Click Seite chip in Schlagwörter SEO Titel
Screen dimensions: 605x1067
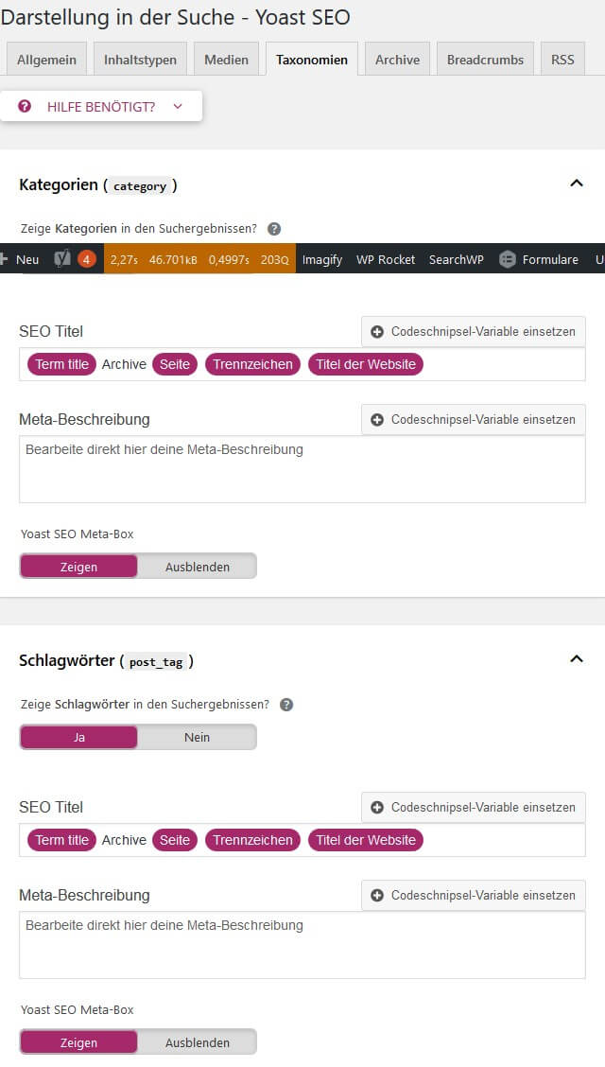click(x=175, y=840)
